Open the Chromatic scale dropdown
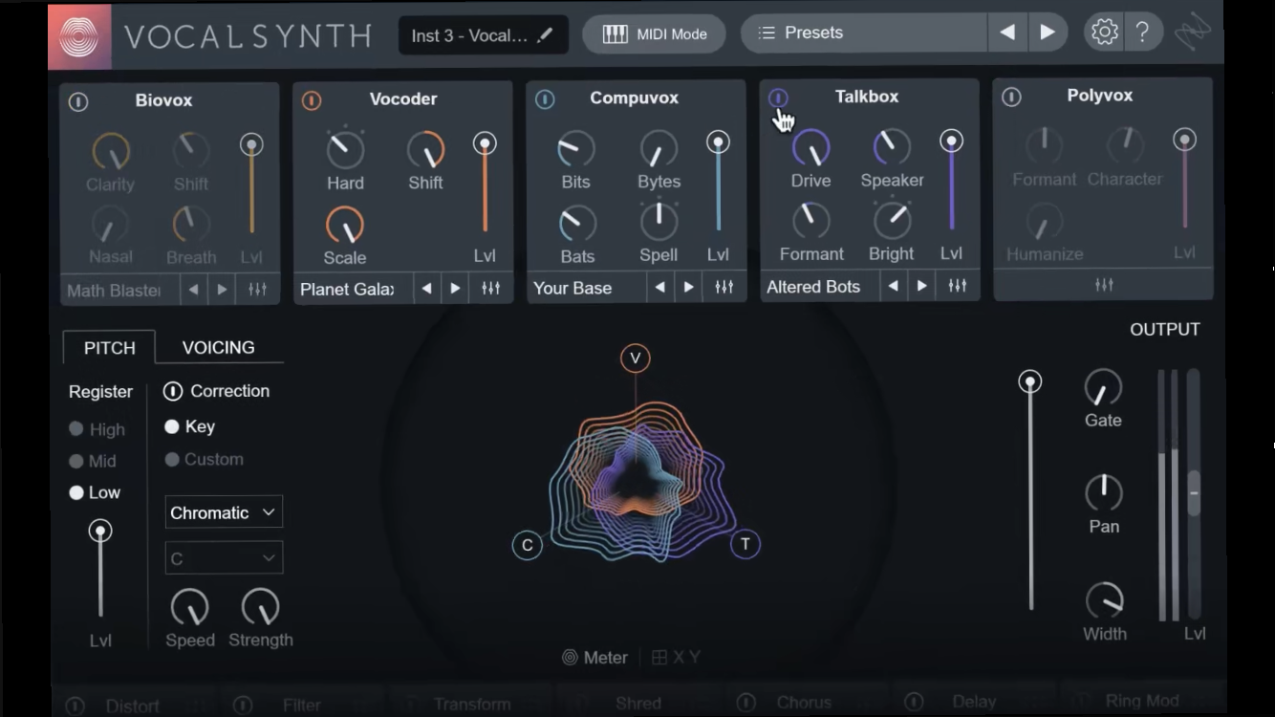Viewport: 1275px width, 717px height. 223,511
